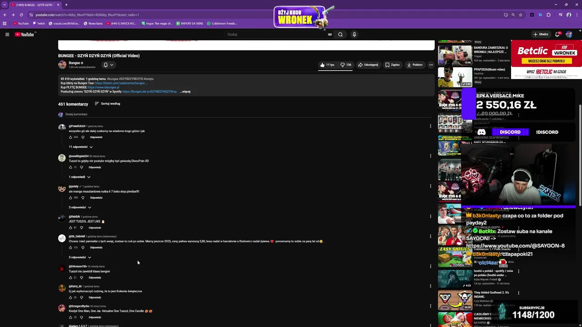582x327 pixels.
Task: Open Bungee channel avatar
Action: click(62, 65)
